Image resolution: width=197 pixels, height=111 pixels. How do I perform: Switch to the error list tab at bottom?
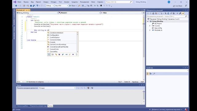pyautogui.click(x=23, y=106)
